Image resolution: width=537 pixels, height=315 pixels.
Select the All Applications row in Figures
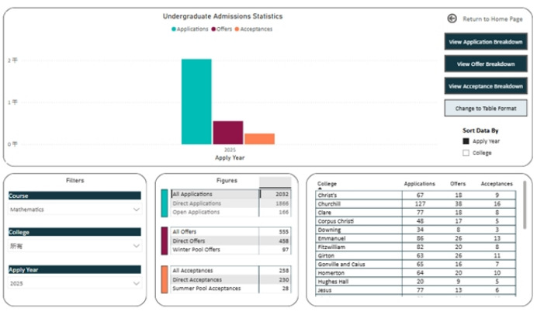tap(215, 194)
